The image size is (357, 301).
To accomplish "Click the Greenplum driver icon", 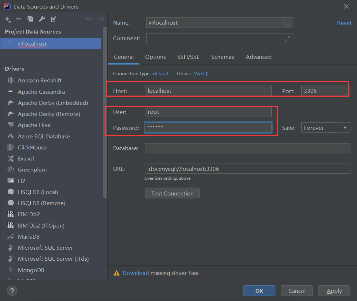I will tap(10, 169).
